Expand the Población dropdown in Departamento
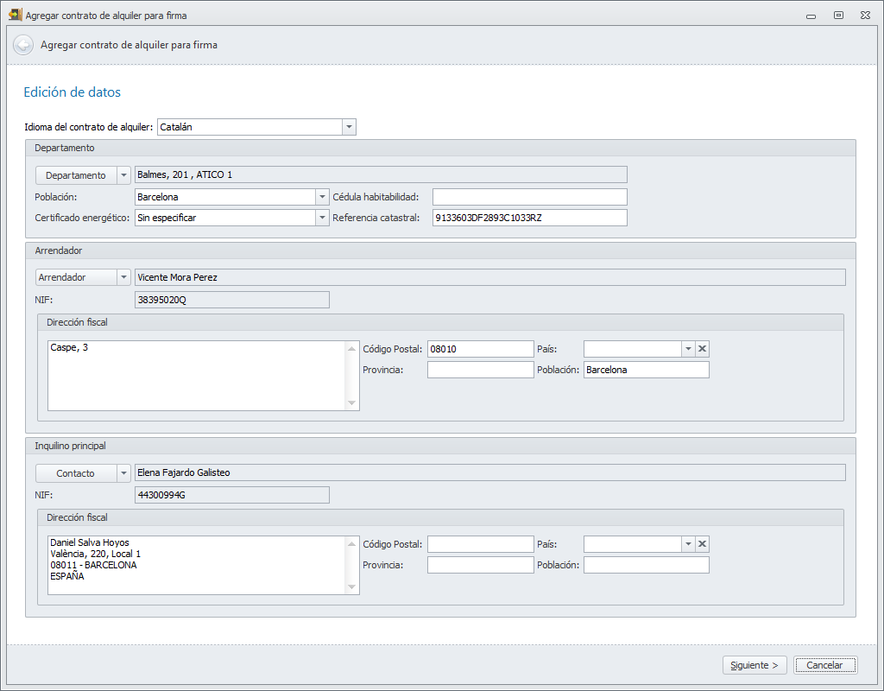Viewport: 884px width, 691px height. pos(322,197)
